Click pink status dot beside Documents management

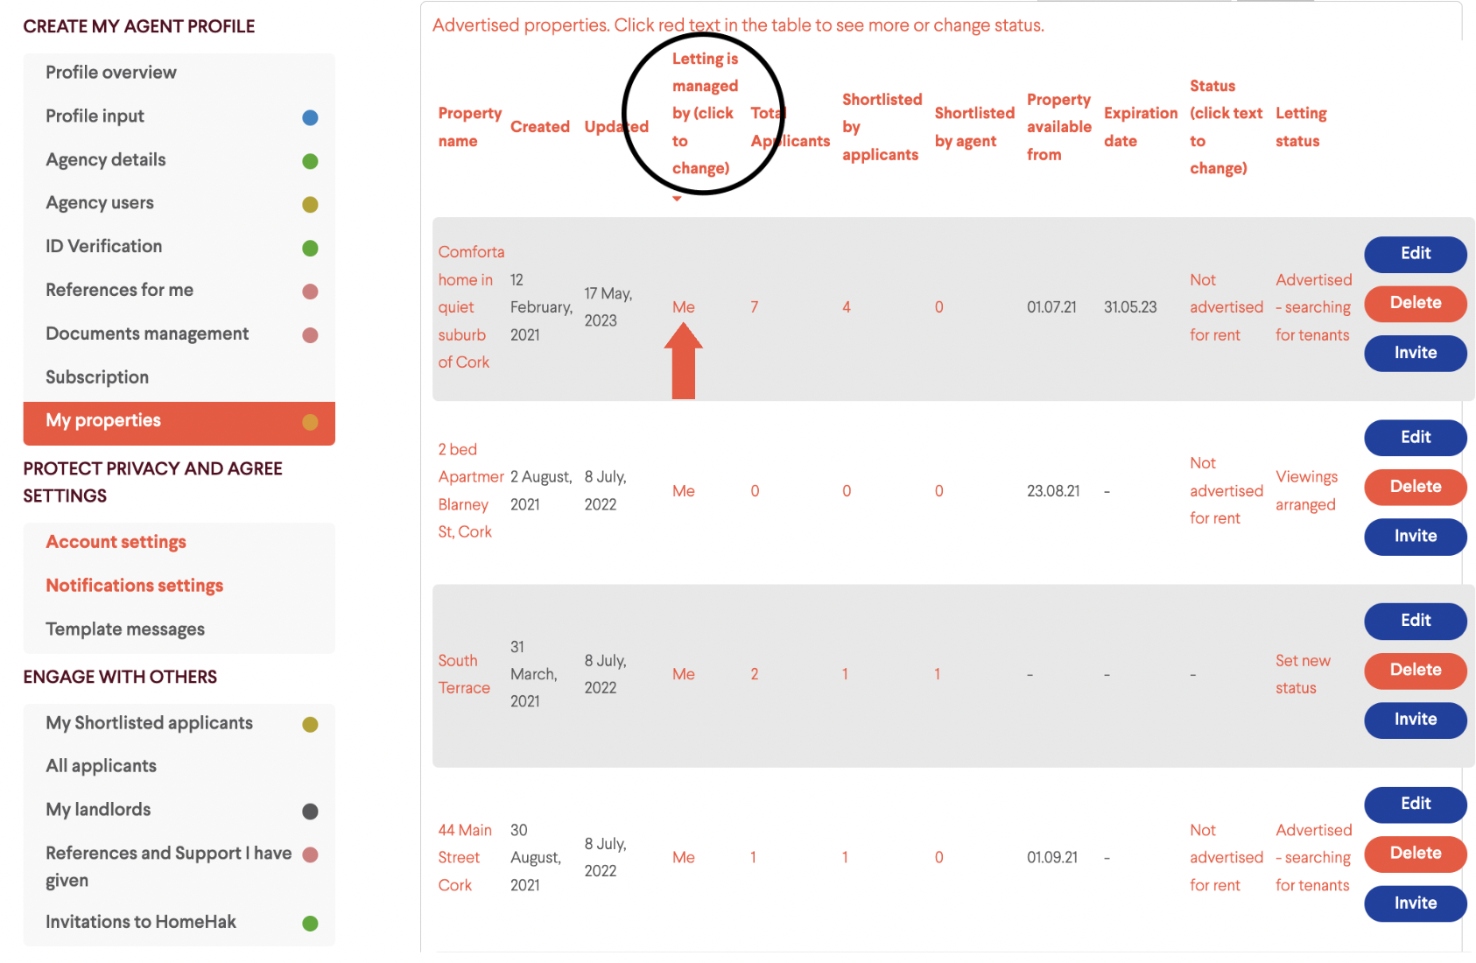[x=310, y=335]
